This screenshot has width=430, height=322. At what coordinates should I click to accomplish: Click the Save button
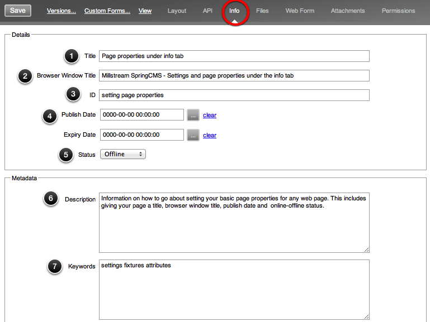(18, 11)
